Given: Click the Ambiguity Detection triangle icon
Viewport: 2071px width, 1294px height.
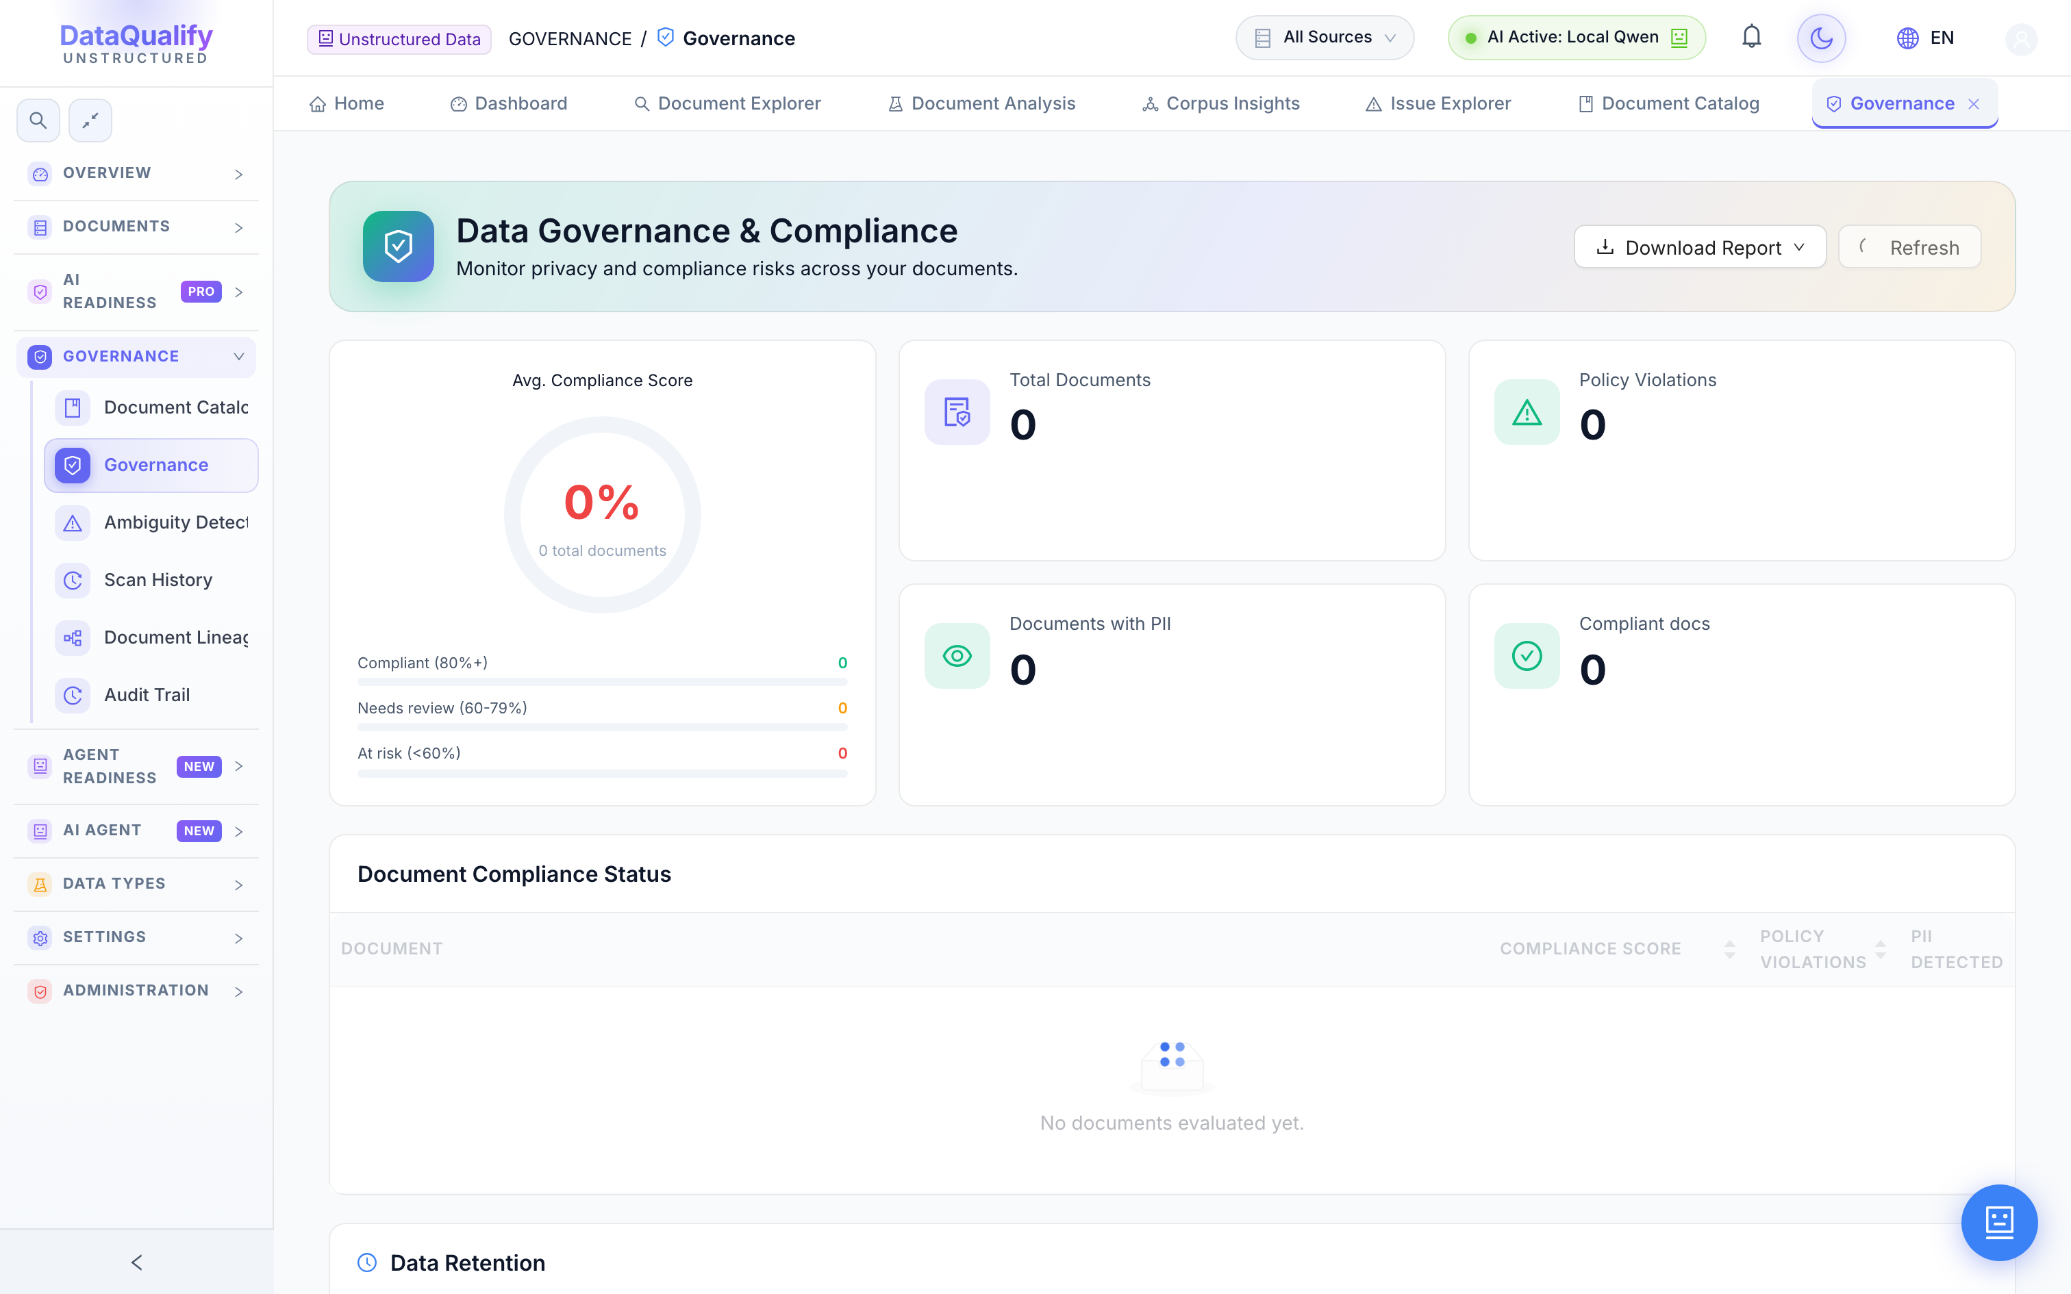Looking at the screenshot, I should pos(73,522).
